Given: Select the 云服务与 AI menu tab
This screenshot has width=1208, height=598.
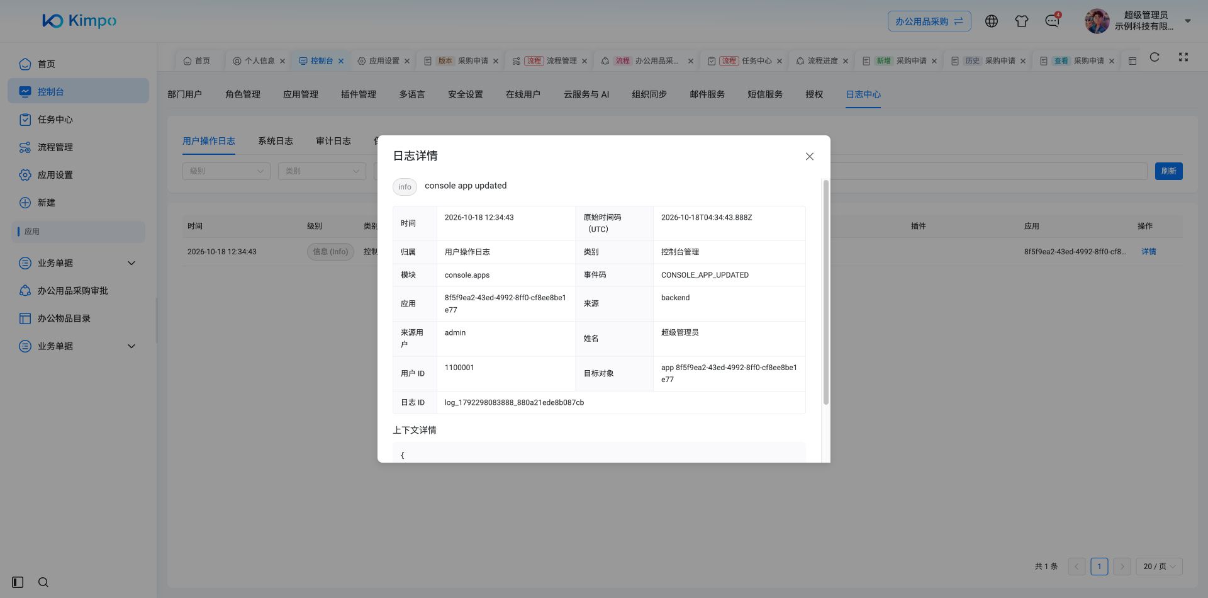Looking at the screenshot, I should tap(586, 94).
